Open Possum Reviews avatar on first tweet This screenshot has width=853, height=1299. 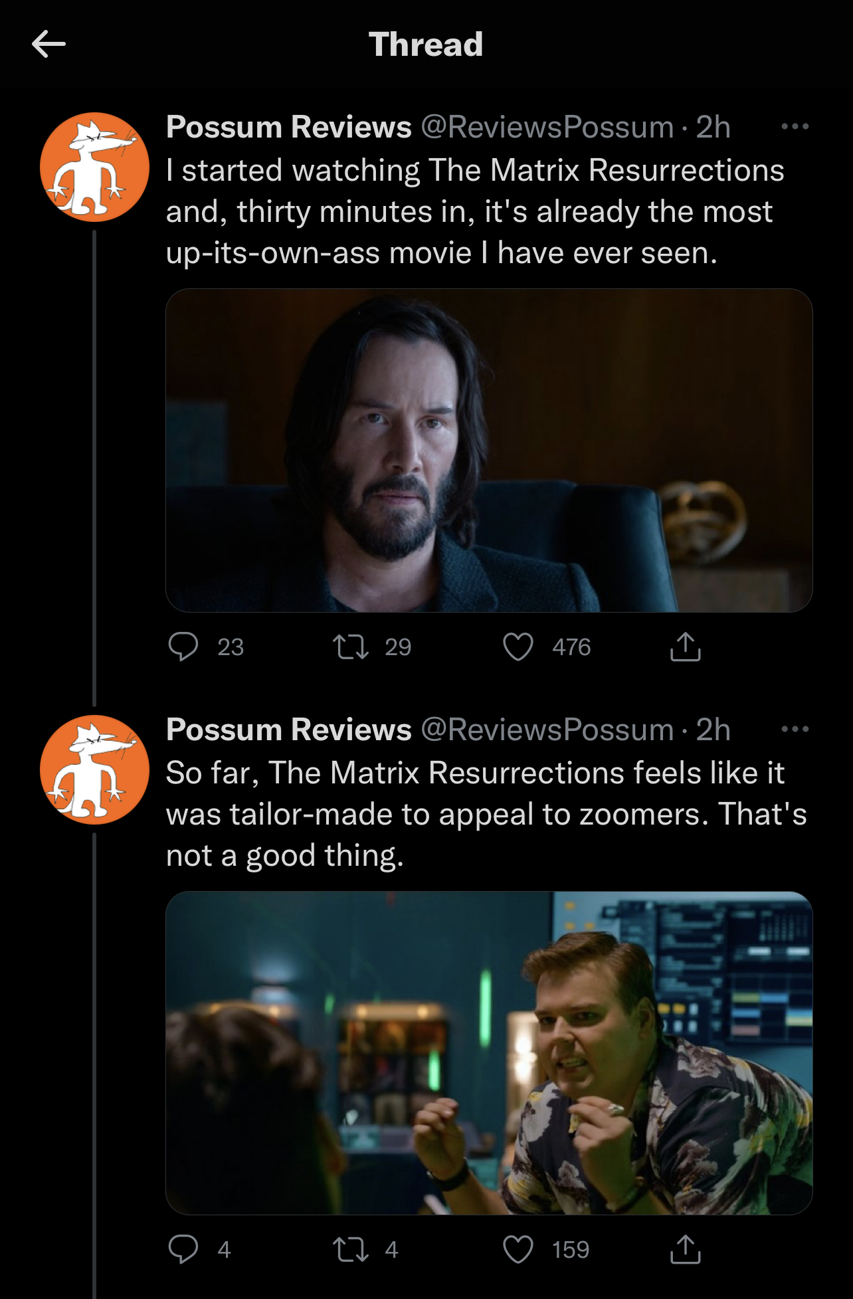94,167
